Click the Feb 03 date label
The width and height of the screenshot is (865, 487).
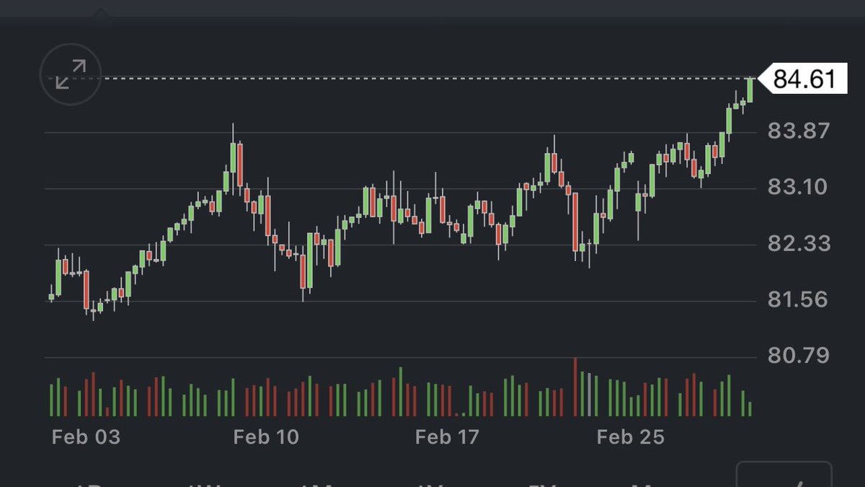(x=86, y=437)
